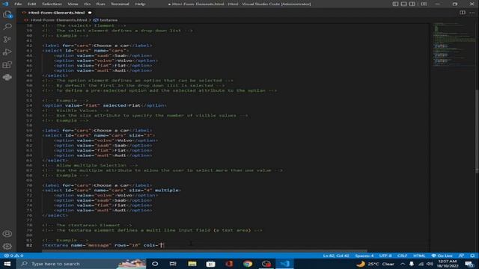Viewport: 479px width, 269px height.
Task: Click Ln 82, Col 42 in status bar
Action: click(336, 256)
